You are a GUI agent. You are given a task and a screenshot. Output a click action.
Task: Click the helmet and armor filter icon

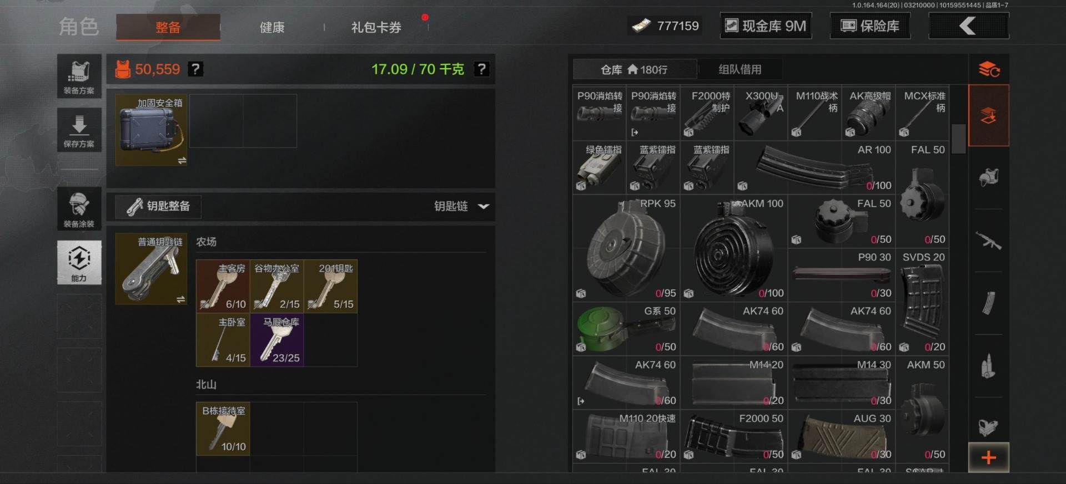(x=988, y=178)
